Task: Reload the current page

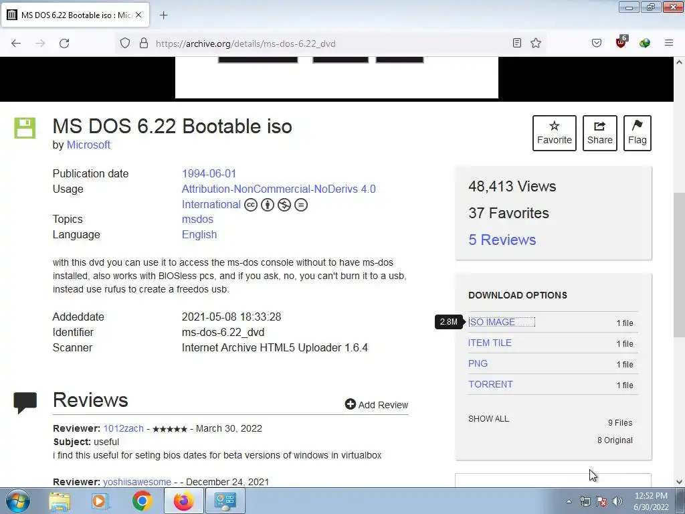Action: [x=64, y=44]
